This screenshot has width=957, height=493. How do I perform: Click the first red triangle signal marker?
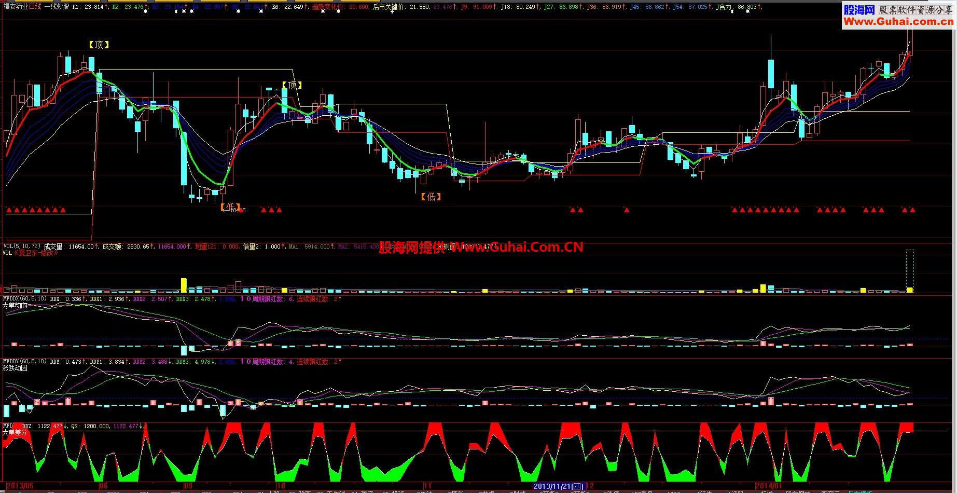9,210
